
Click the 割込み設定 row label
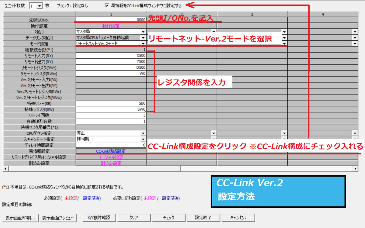tap(39, 163)
